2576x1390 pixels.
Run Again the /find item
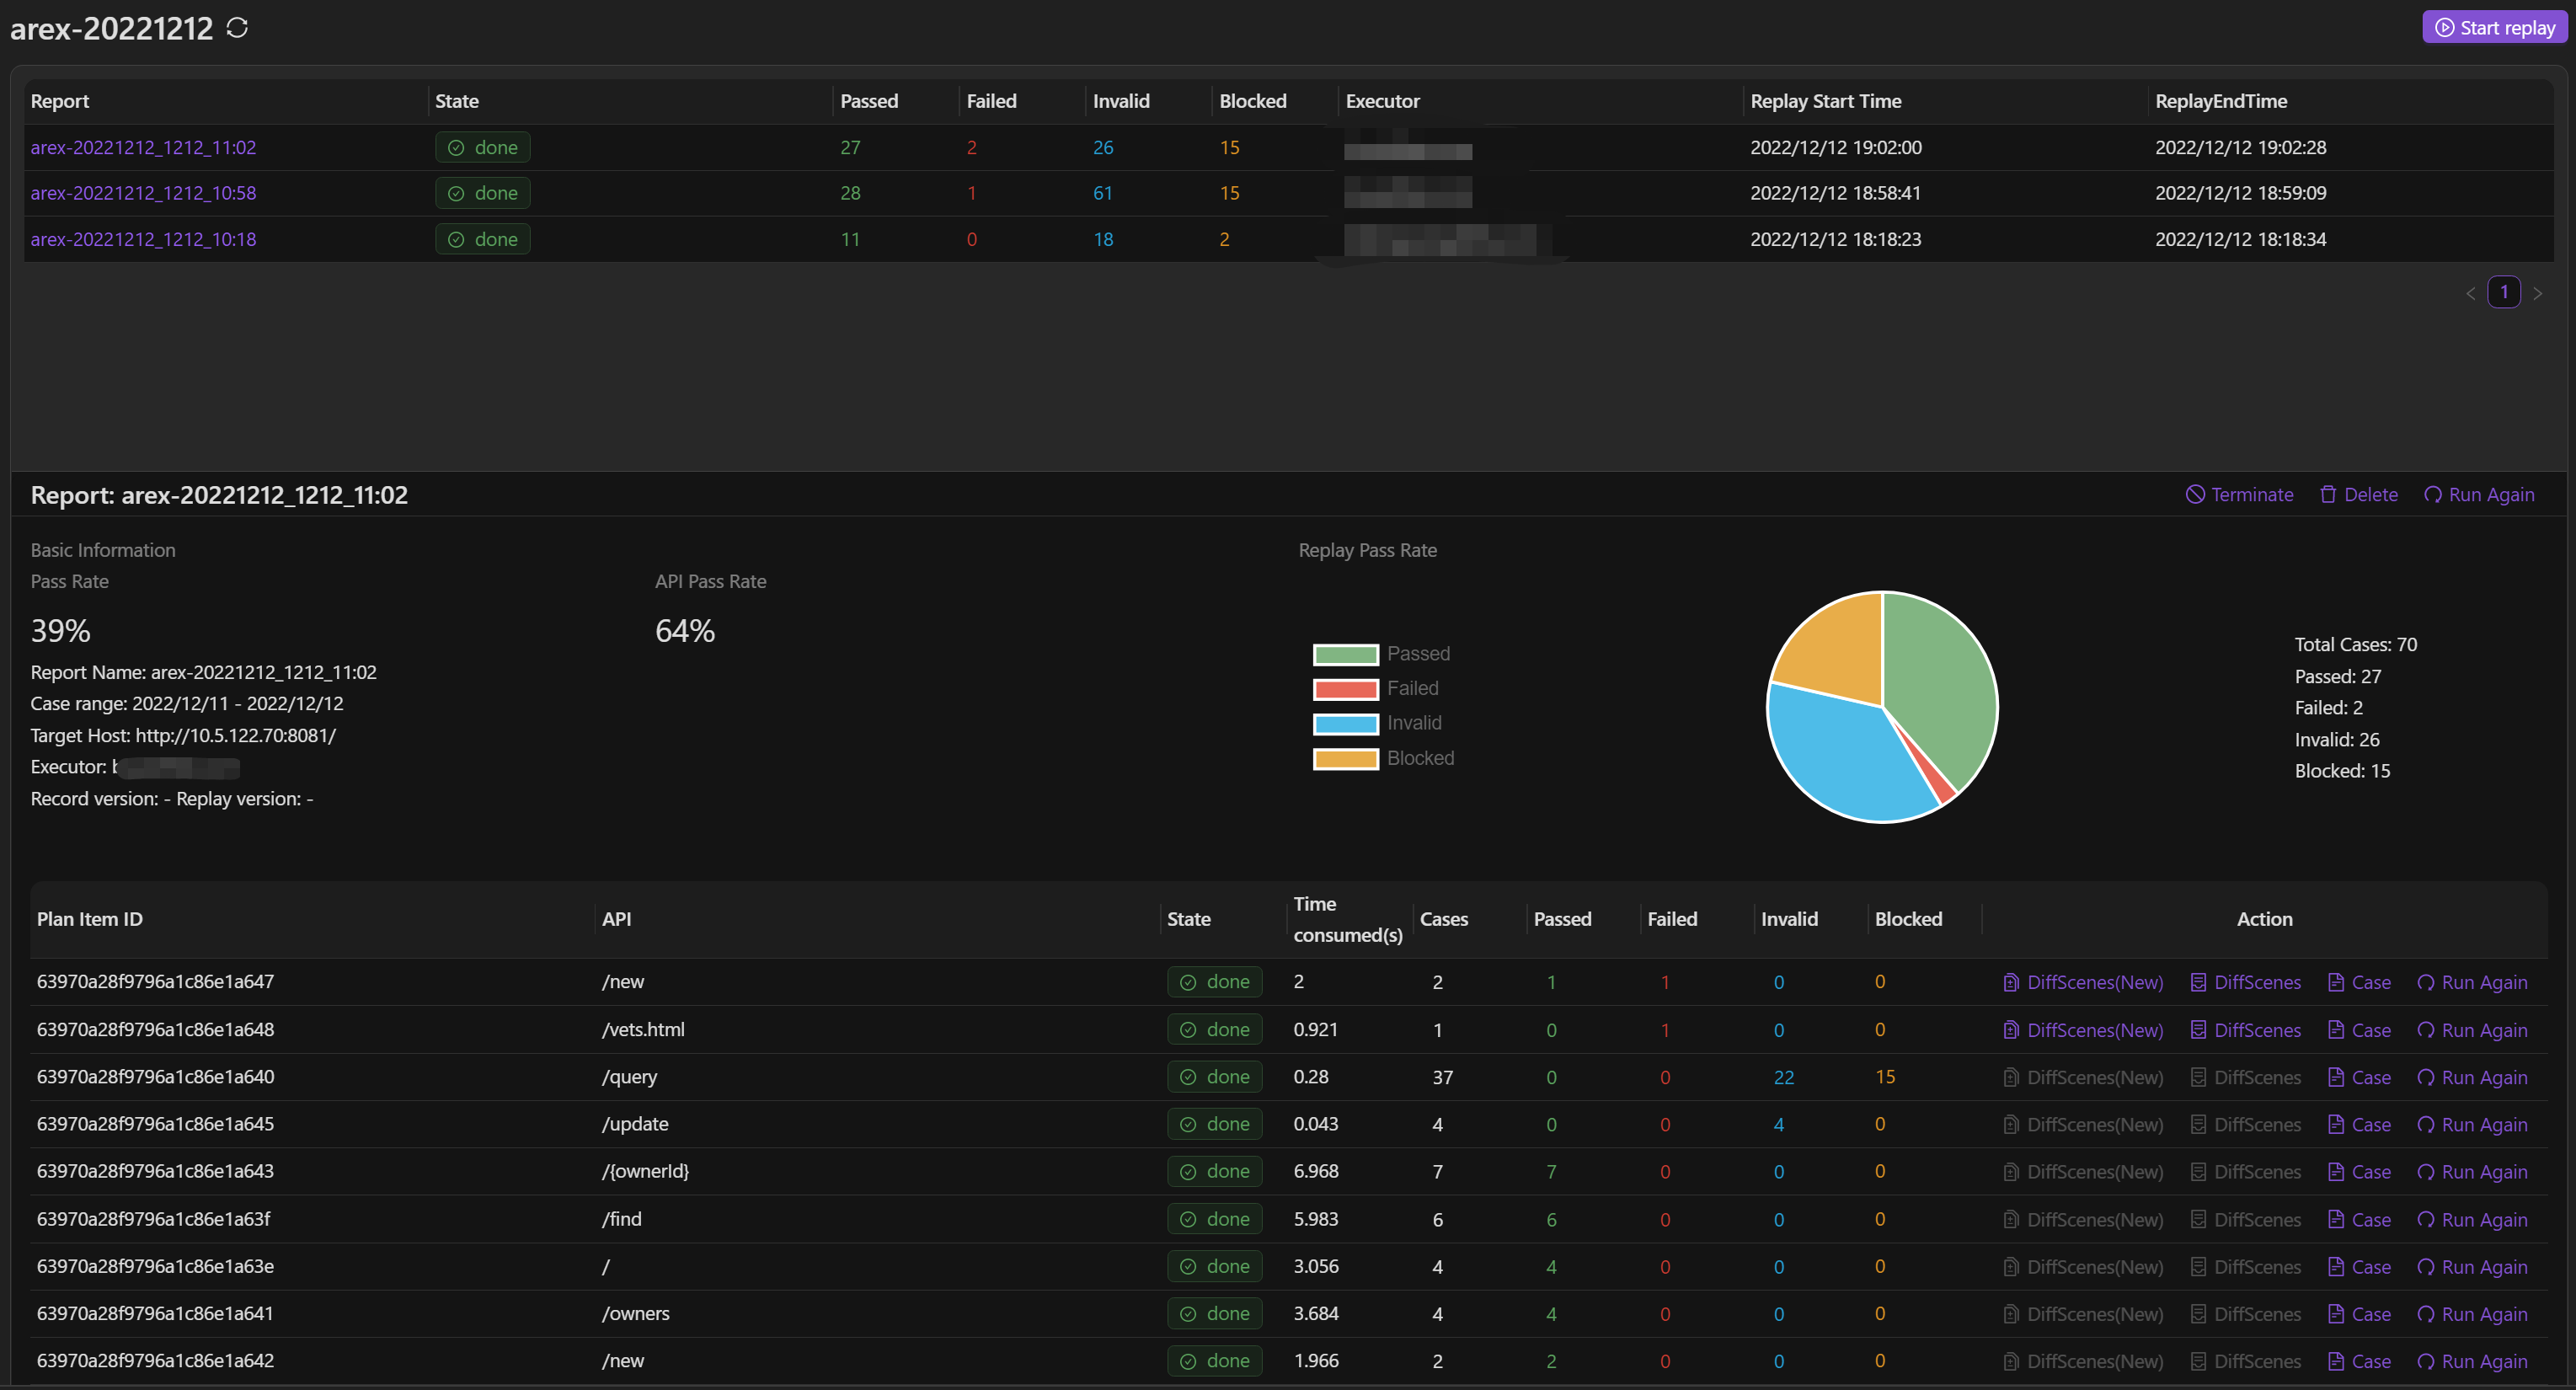coord(2472,1219)
